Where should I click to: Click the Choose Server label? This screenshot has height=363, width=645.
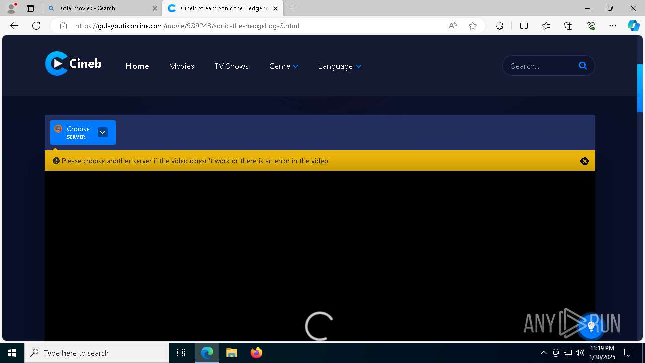(78, 132)
